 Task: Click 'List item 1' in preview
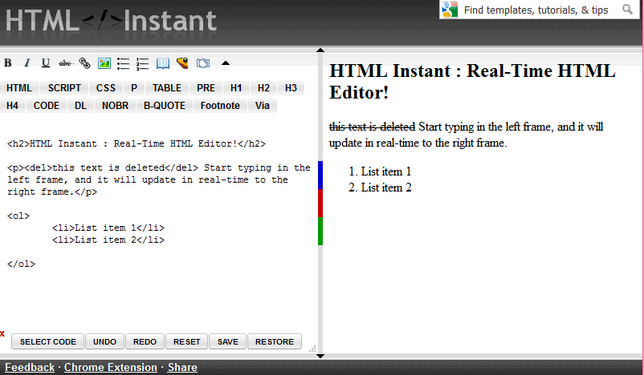[386, 171]
